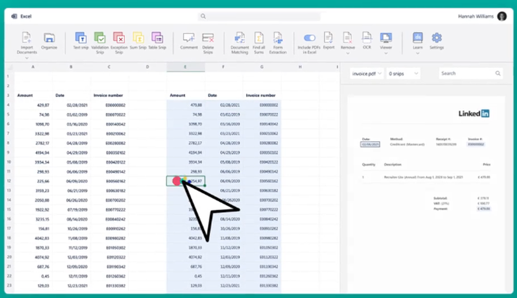
Task: Select cell with amount 429,87
Action: click(33, 105)
